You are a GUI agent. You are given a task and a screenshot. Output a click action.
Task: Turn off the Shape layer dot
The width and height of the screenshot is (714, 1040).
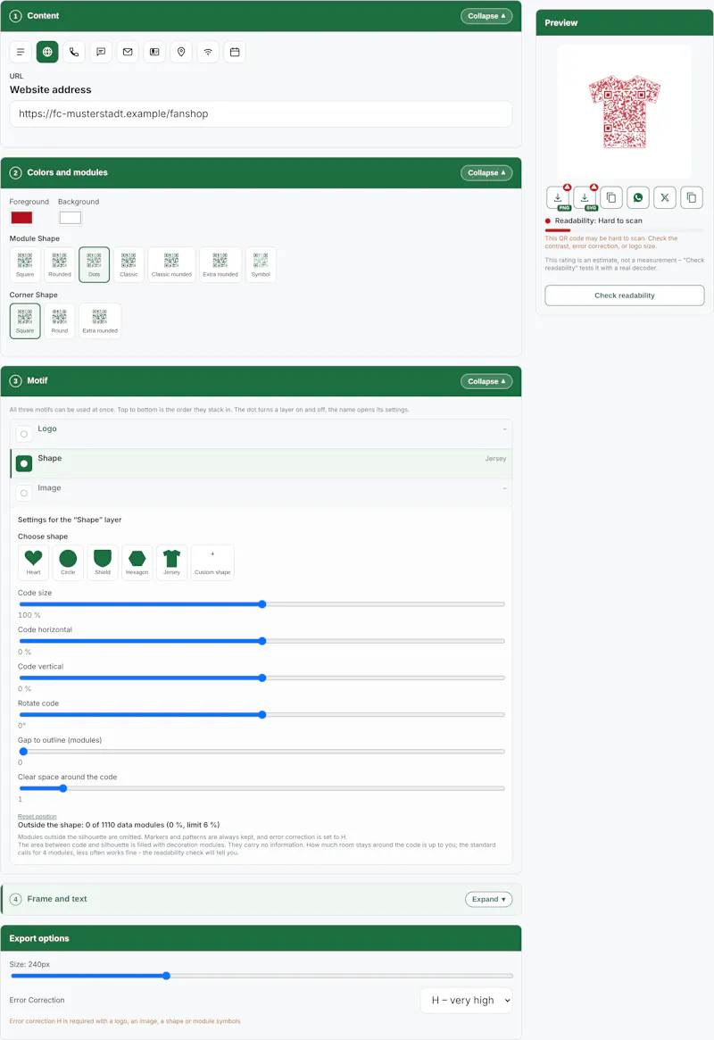click(x=24, y=463)
